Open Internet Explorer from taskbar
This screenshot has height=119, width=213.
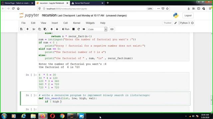pos(24,116)
